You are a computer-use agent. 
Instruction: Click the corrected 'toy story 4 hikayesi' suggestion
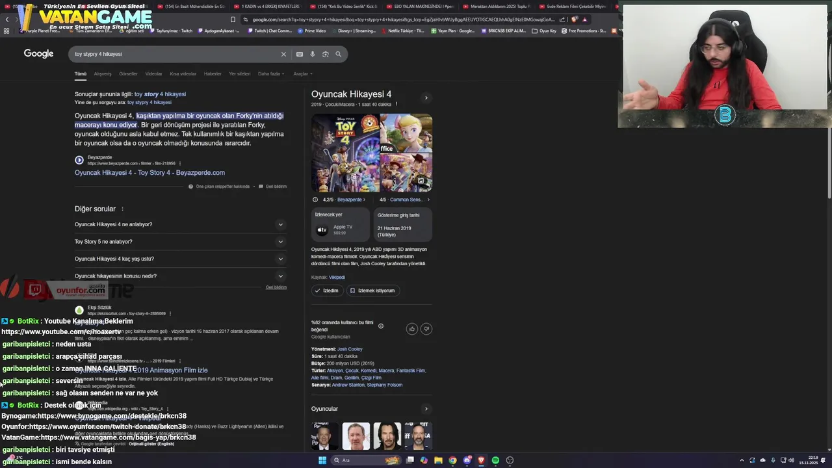(160, 94)
